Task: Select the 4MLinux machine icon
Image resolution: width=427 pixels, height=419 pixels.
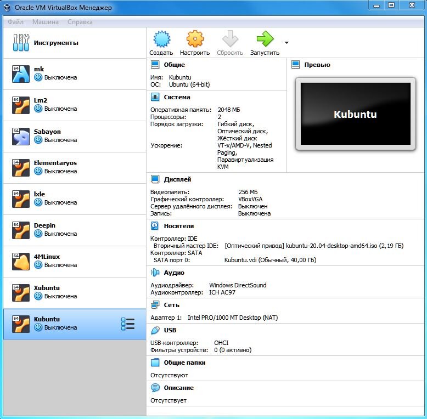Action: [21, 262]
